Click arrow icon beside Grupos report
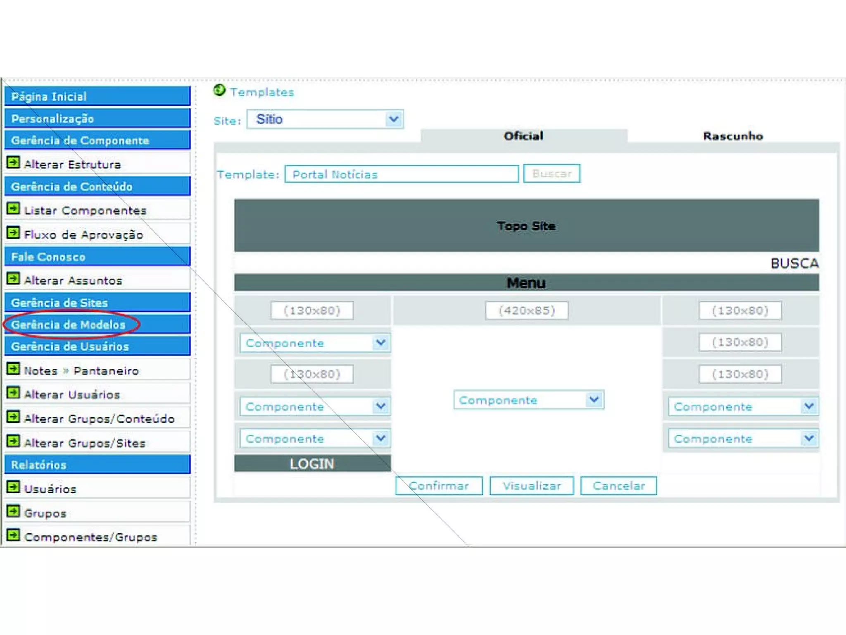 coord(13,511)
